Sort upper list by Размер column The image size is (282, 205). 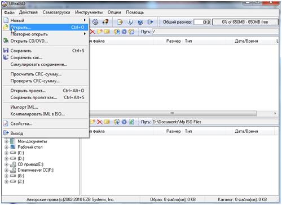pyautogui.click(x=173, y=41)
